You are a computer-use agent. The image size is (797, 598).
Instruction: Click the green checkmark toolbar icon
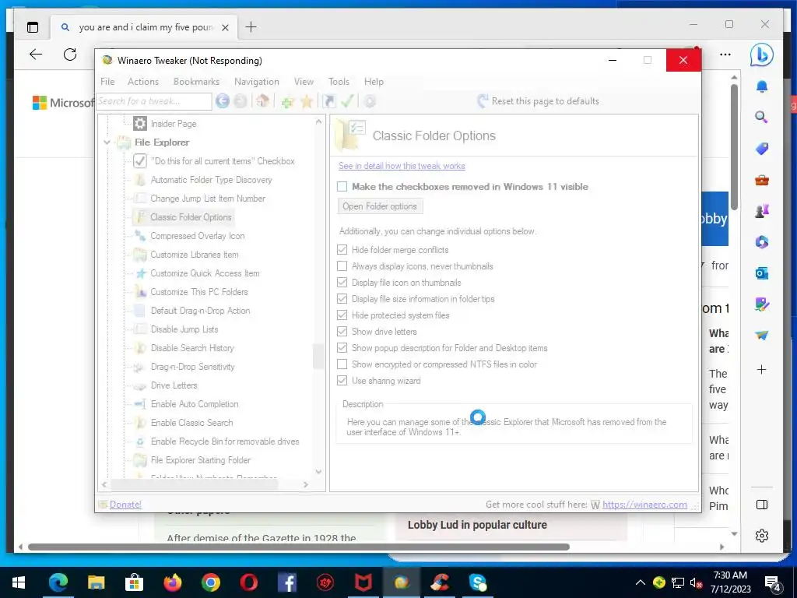click(348, 101)
